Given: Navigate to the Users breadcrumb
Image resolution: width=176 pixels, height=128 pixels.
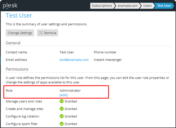Looking at the screenshot, I should pos(147,6).
